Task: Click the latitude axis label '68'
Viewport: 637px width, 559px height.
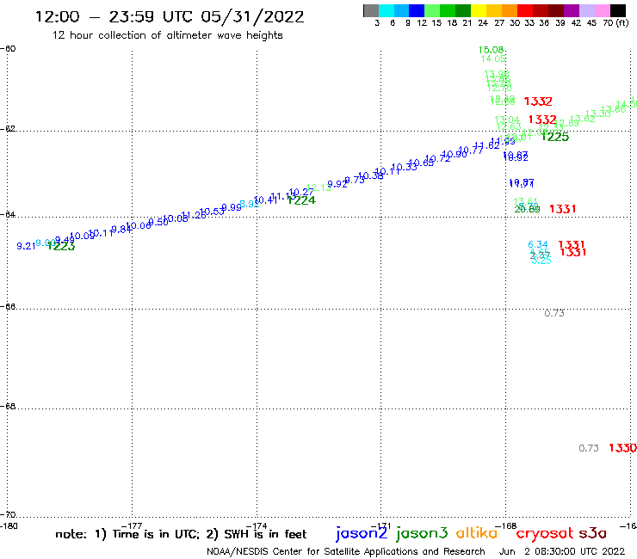Action: [x=9, y=406]
